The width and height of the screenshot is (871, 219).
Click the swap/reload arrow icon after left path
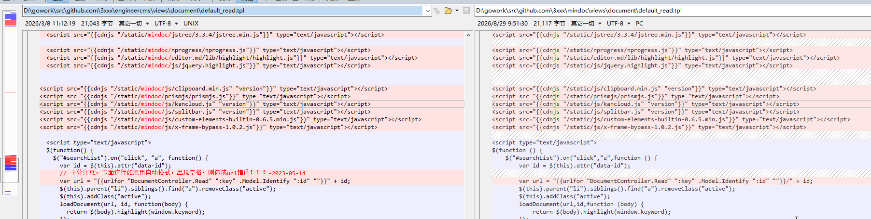(x=437, y=11)
